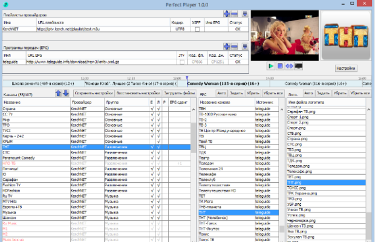
Task: Select ТНТ.png in logo file list
Action: pyautogui.click(x=326, y=183)
